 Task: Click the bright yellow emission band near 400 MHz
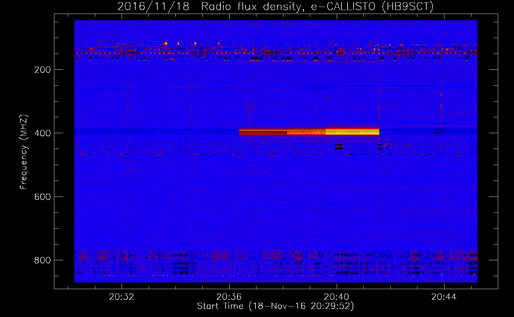pos(352,131)
